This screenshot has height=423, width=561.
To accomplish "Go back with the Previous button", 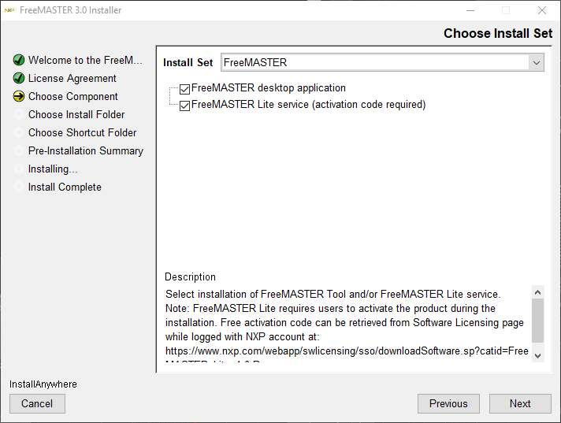I will 448,403.
